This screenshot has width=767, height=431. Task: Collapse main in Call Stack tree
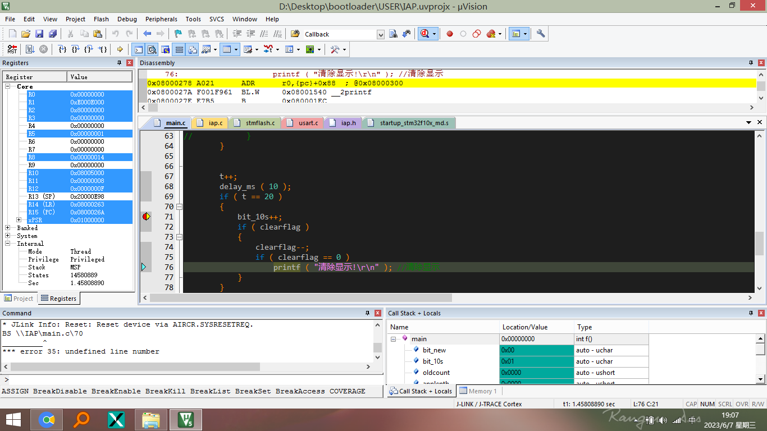pyautogui.click(x=394, y=339)
